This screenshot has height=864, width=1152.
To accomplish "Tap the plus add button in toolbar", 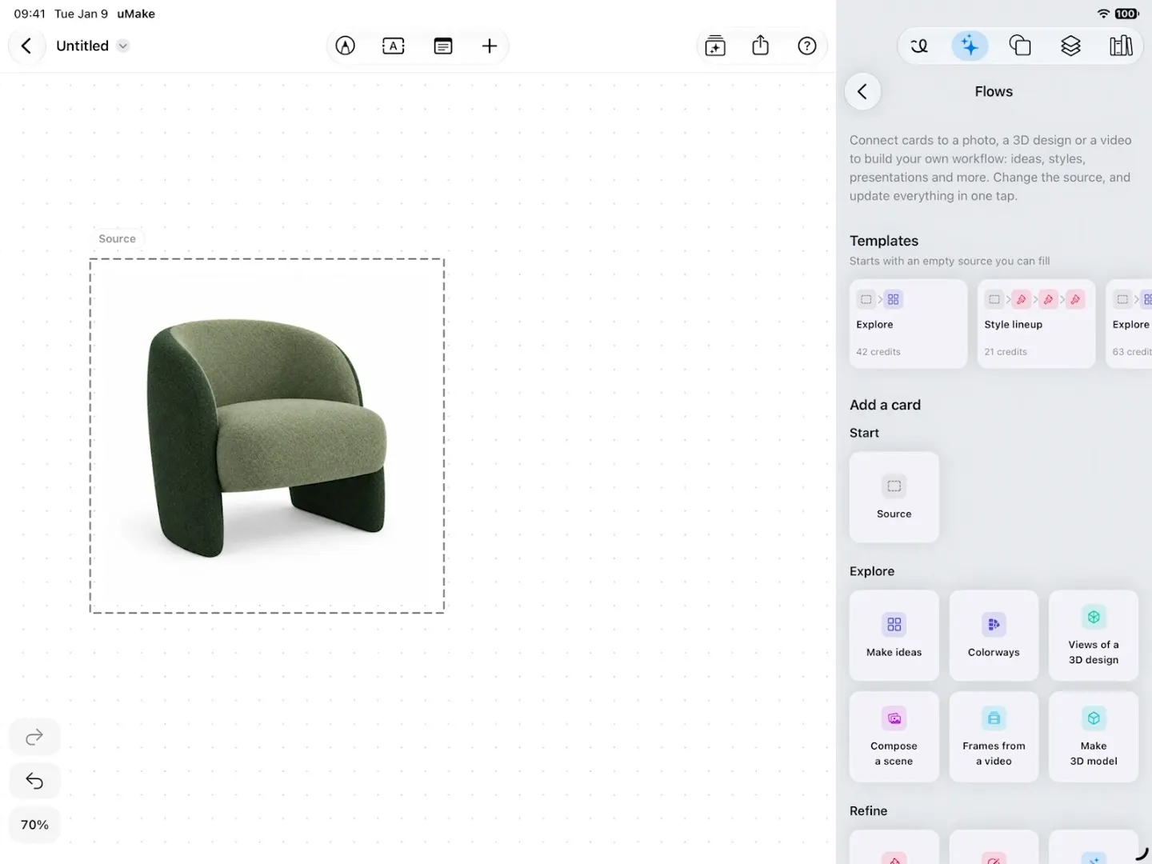I will (490, 46).
